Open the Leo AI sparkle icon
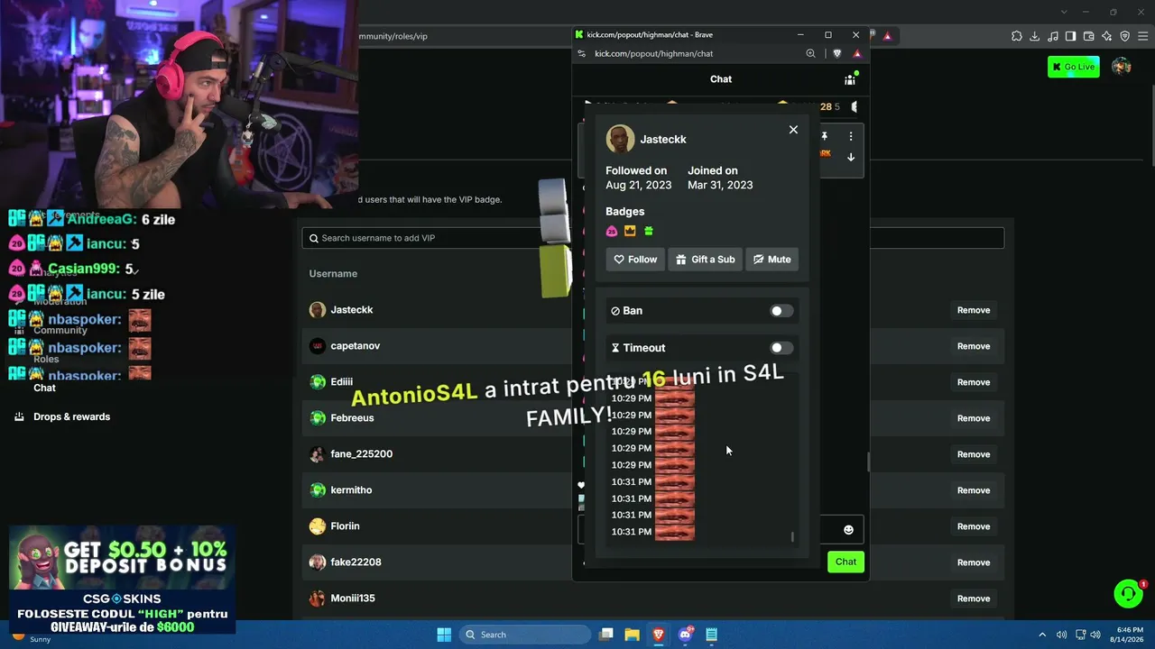Image resolution: width=1155 pixels, height=649 pixels. coord(1107,36)
